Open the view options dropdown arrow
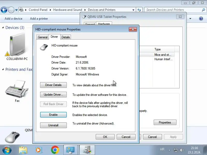207x155 pixels. 190,19
